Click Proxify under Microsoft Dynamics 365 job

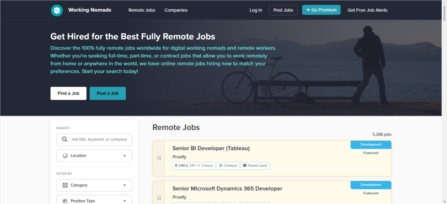(x=179, y=197)
